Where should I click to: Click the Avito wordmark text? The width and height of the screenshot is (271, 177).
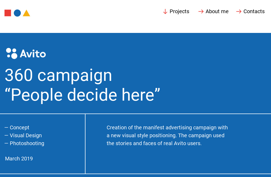coord(33,54)
